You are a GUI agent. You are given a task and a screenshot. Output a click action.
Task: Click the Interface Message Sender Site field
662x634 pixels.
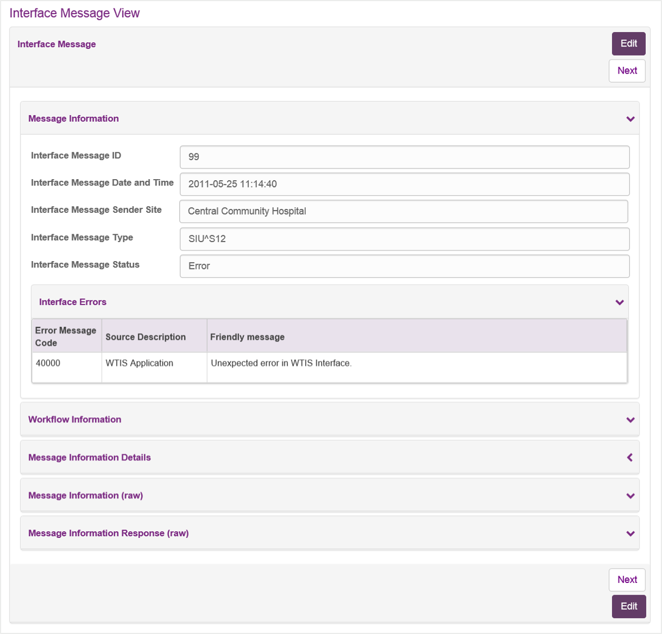pos(403,211)
